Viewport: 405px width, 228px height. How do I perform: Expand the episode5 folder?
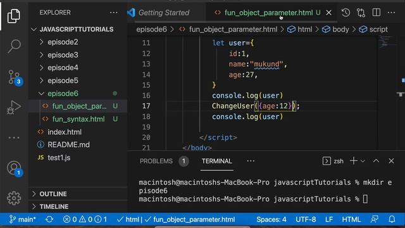pyautogui.click(x=63, y=80)
